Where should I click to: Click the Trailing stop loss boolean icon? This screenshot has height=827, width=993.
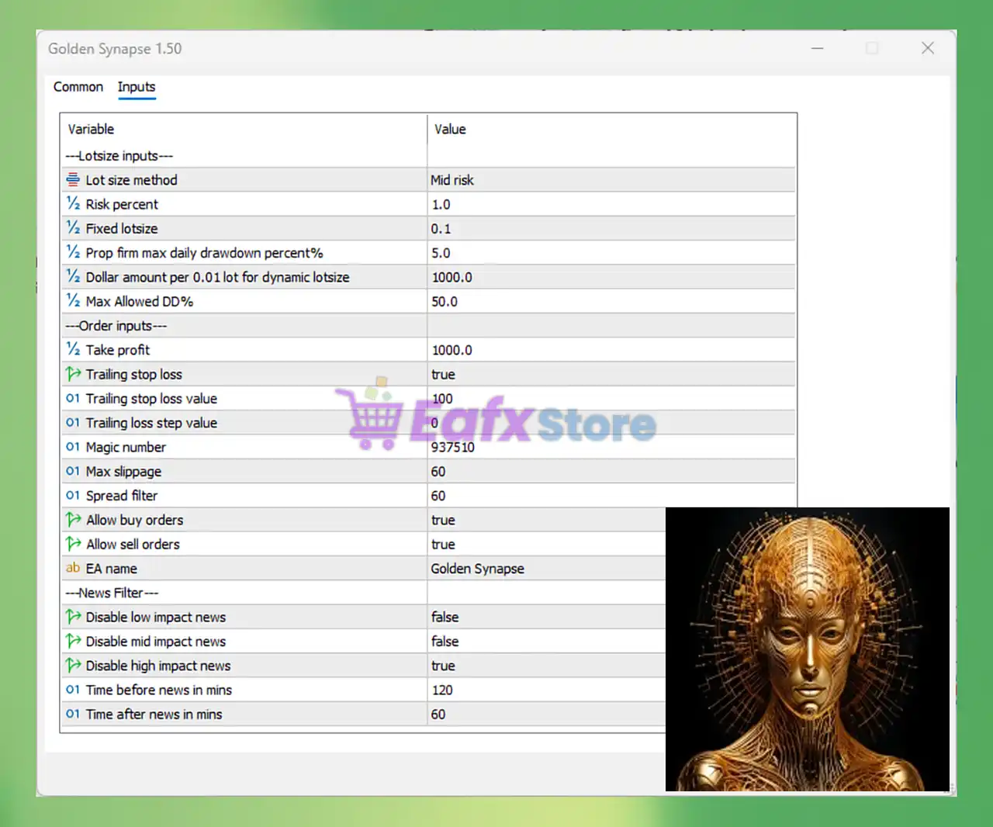coord(73,374)
